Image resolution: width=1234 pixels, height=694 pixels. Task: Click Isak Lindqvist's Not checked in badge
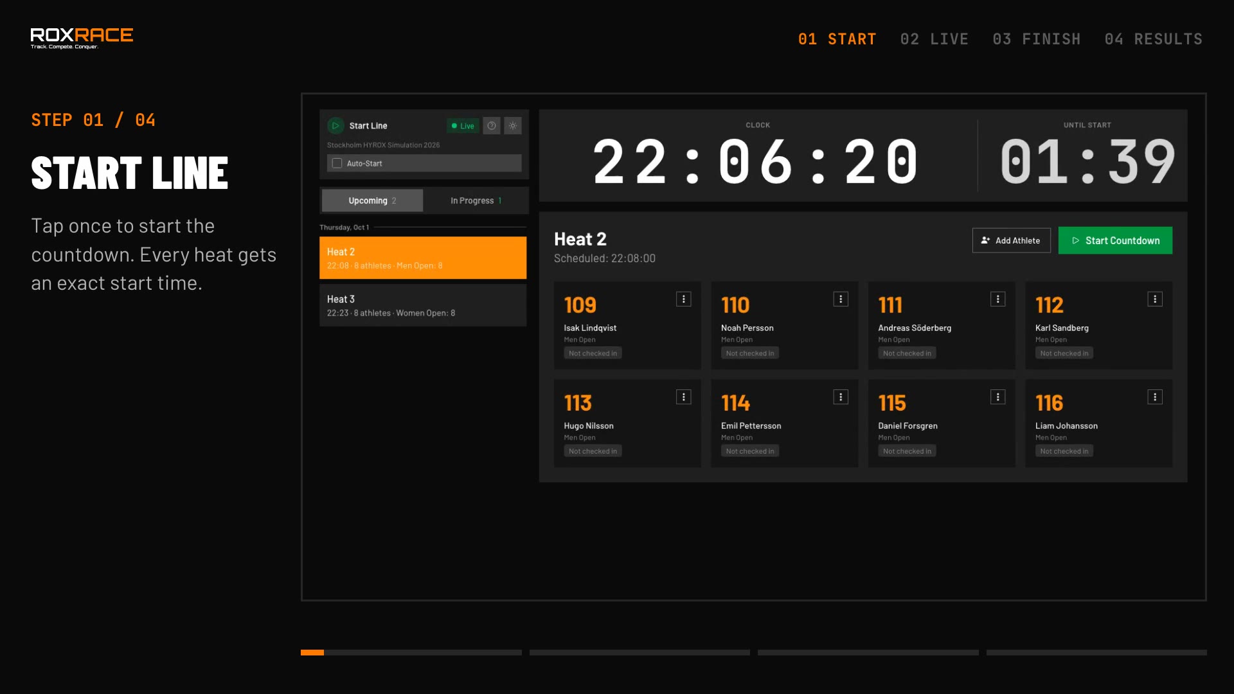coord(593,353)
